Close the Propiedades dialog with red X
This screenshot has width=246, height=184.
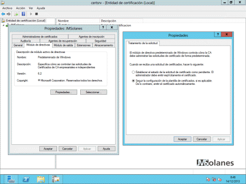coord(226,34)
